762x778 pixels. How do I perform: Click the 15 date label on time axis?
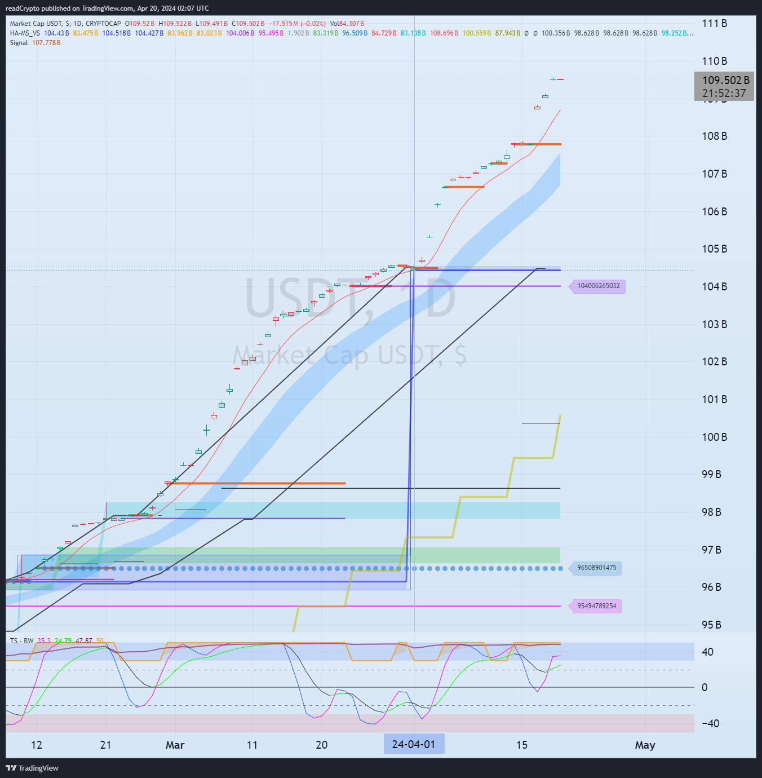[522, 745]
